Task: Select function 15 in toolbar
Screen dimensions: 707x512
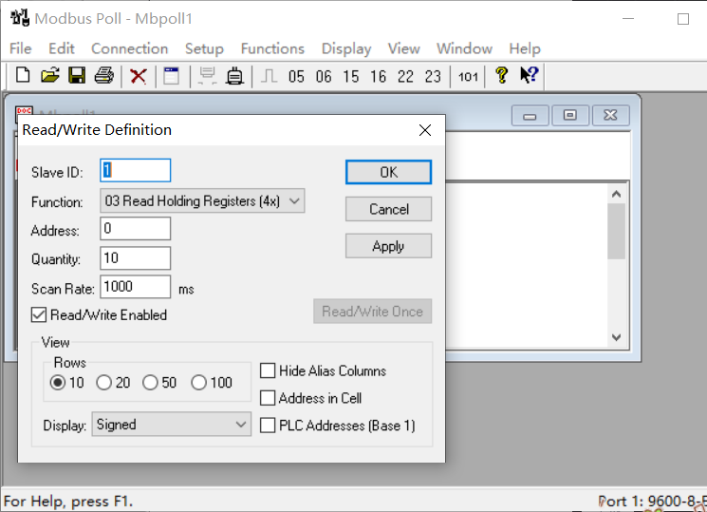Action: (x=351, y=76)
